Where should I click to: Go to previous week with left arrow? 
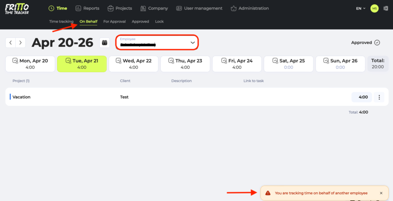(x=10, y=43)
